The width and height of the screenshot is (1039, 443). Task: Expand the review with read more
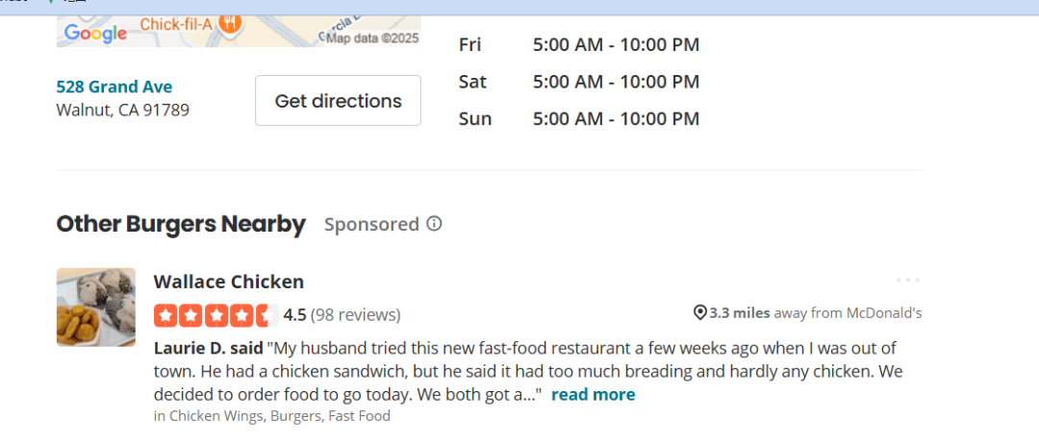click(x=593, y=395)
